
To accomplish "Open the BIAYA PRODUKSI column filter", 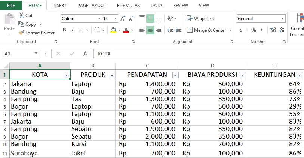I will pyautogui.click(x=243, y=75).
